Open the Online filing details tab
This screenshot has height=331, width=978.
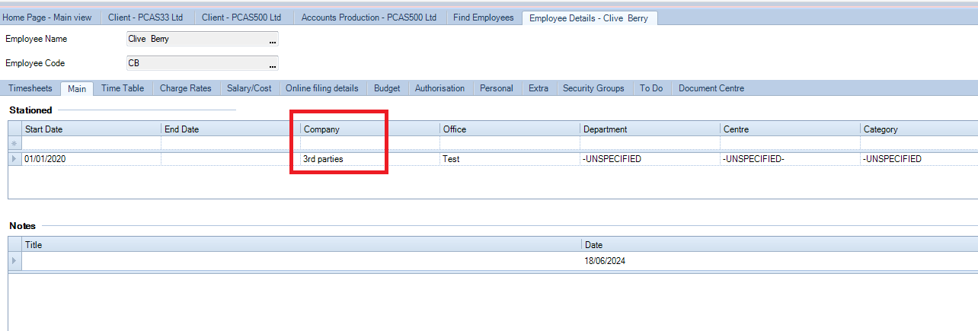pyautogui.click(x=321, y=88)
